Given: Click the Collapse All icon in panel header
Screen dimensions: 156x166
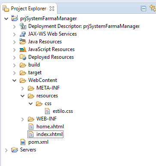Looking at the screenshot, I should coord(143,9).
